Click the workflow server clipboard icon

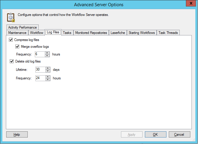coord(11,17)
